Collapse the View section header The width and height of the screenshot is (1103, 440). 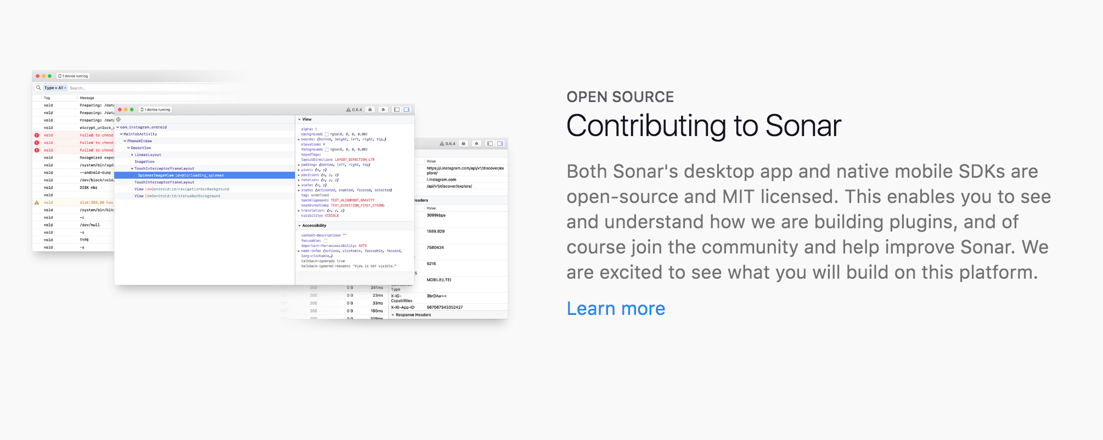click(x=299, y=119)
